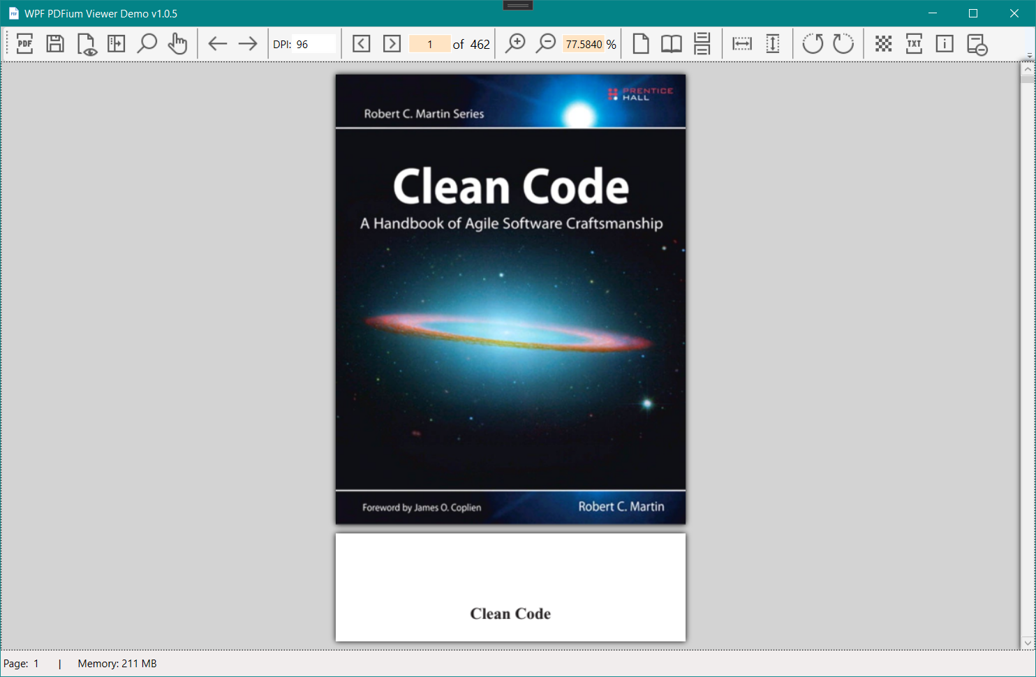Toggle transparent checkerboard background
Viewport: 1036px width, 677px height.
click(x=883, y=44)
